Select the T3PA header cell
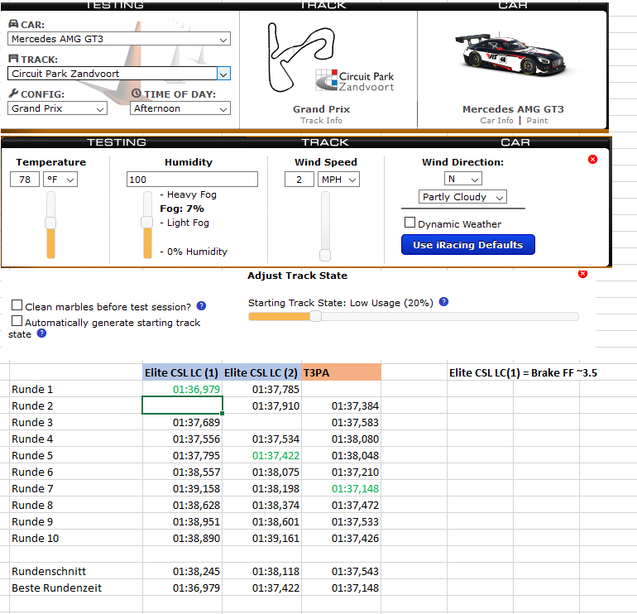The height and width of the screenshot is (614, 637). (341, 372)
